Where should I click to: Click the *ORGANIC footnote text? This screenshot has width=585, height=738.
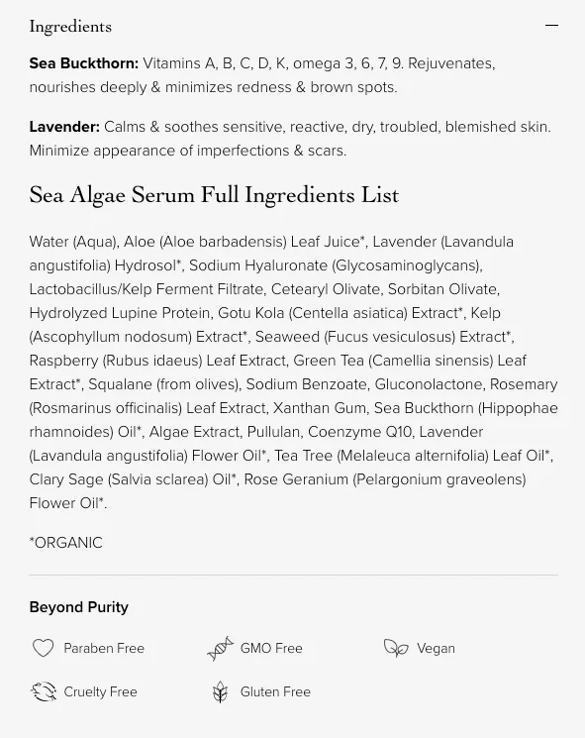click(66, 543)
